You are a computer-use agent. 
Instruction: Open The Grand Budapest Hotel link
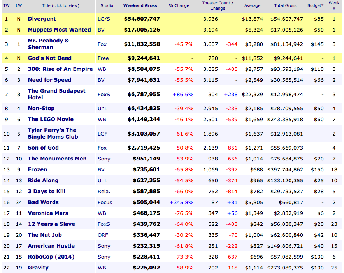tap(56, 94)
